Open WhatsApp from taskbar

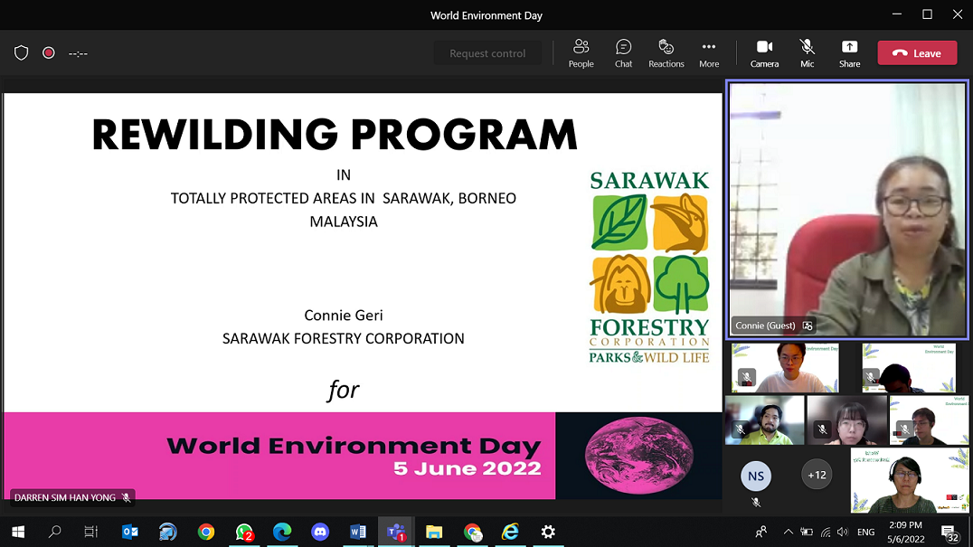[x=244, y=532]
